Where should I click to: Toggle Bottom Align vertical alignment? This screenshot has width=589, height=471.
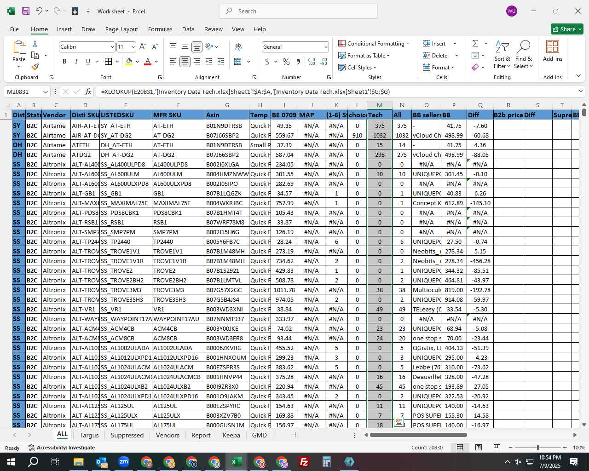197,47
